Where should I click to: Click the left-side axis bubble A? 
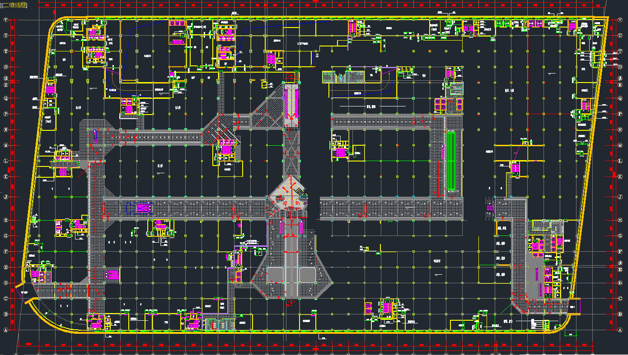tap(6, 330)
